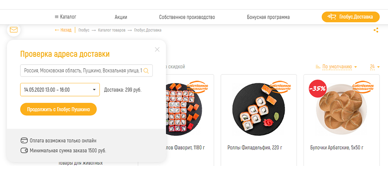Click the delivery cart icon in Глобус.Доставка
The height and width of the screenshot is (195, 388).
point(332,17)
